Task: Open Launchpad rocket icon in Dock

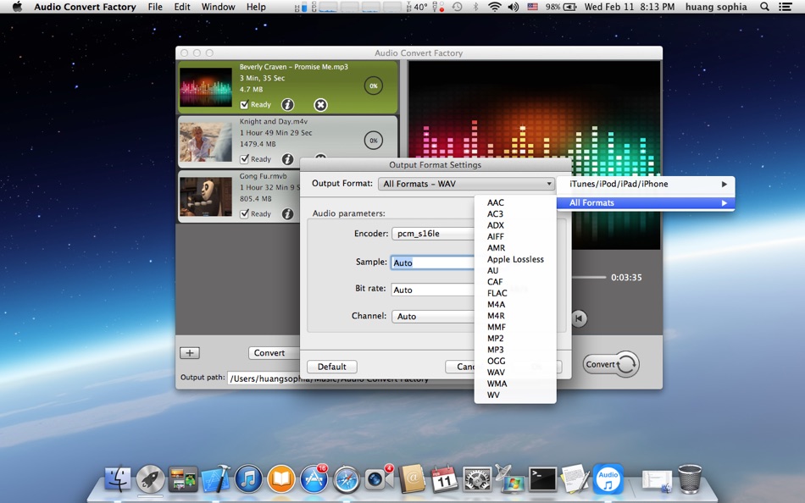Action: [x=150, y=479]
